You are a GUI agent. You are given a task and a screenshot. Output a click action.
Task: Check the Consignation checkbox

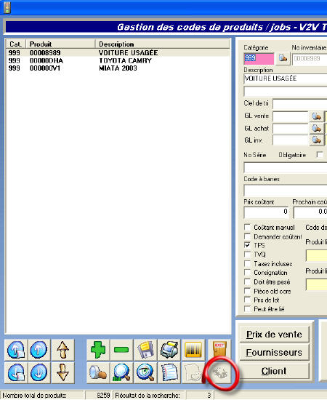tap(247, 272)
